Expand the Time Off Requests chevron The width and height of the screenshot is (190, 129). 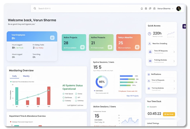174,52
